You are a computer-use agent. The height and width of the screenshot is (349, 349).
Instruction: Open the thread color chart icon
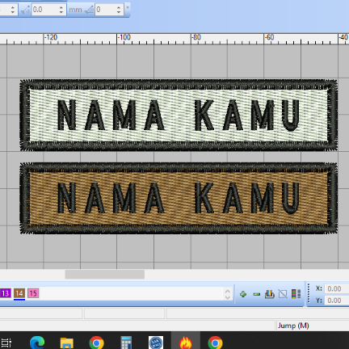(x=269, y=294)
